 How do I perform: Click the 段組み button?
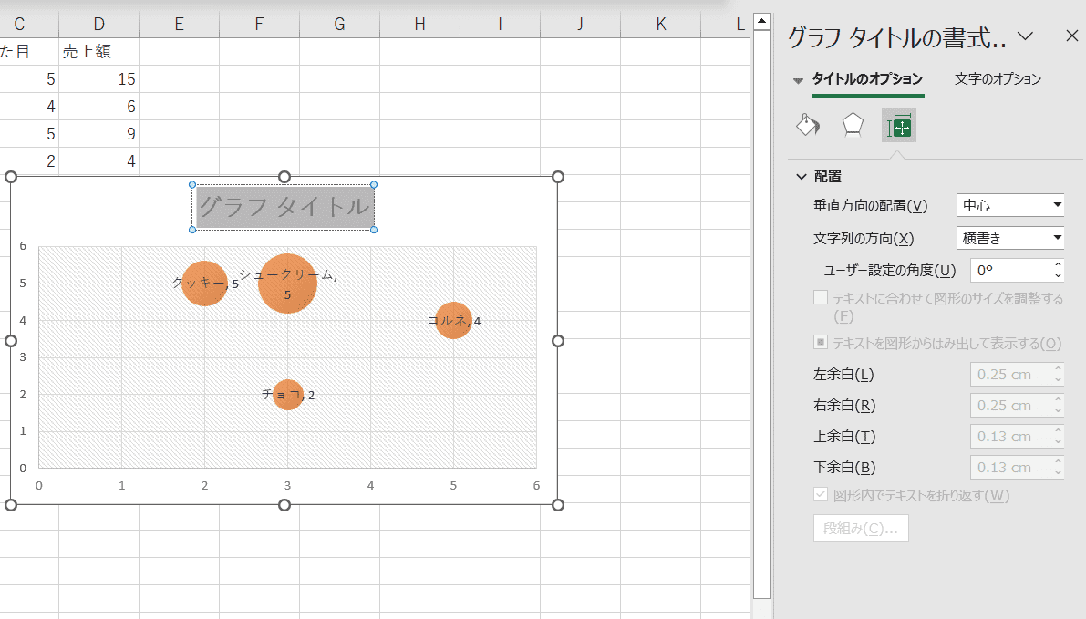pos(860,529)
